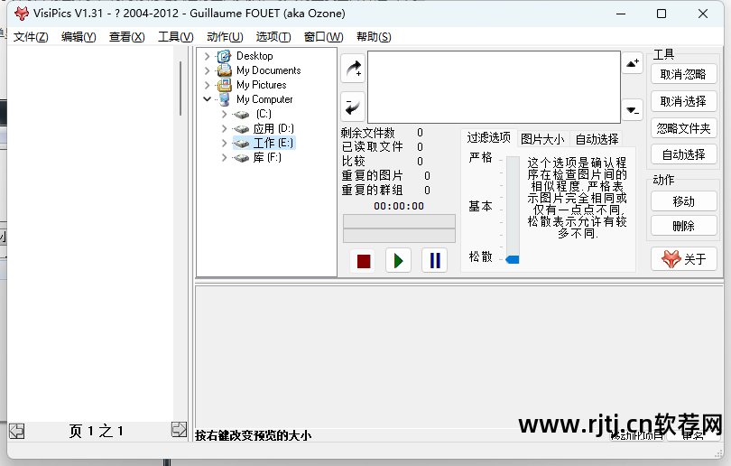
Task: Open the 工具(V) menu
Action: click(176, 36)
